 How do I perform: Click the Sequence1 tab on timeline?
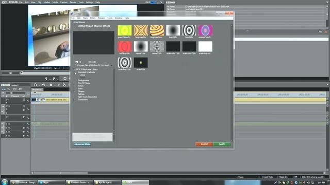(x=37, y=89)
